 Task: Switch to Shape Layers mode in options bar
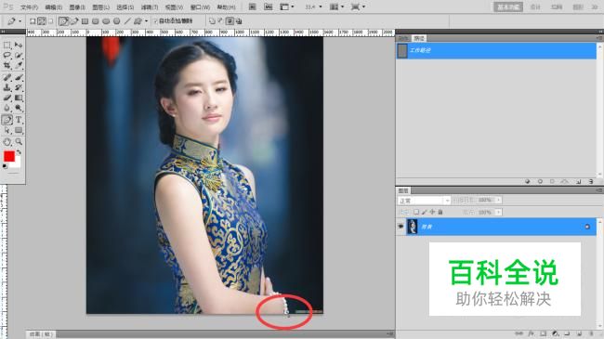(x=33, y=21)
